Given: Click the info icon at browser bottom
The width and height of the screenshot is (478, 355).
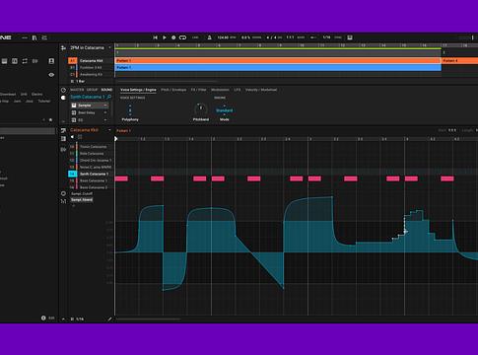Looking at the screenshot, I should [x=43, y=318].
